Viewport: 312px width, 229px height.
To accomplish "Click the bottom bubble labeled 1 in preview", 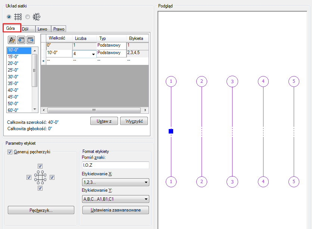I will tap(171, 182).
